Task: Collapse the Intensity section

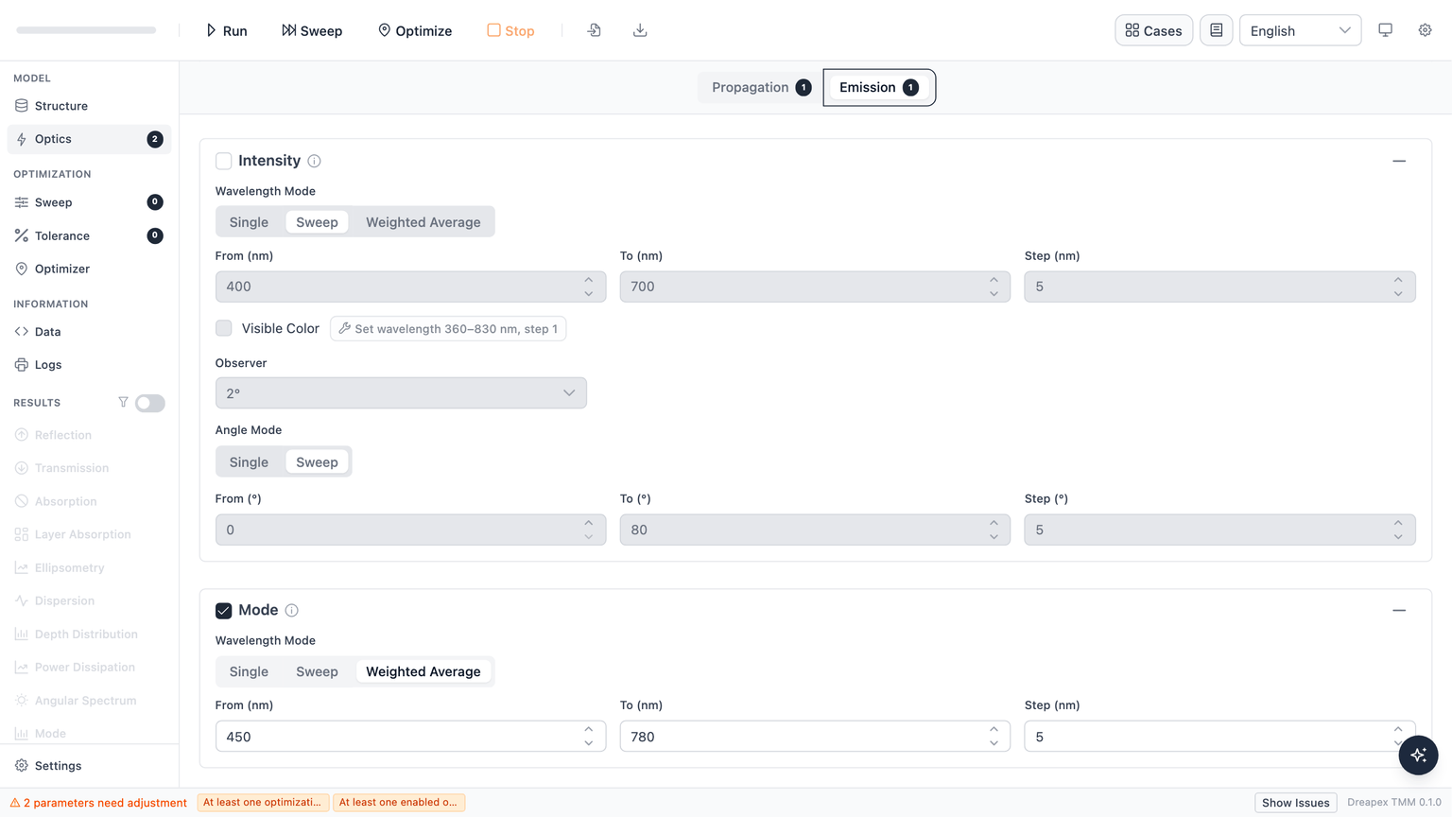Action: [x=1399, y=161]
